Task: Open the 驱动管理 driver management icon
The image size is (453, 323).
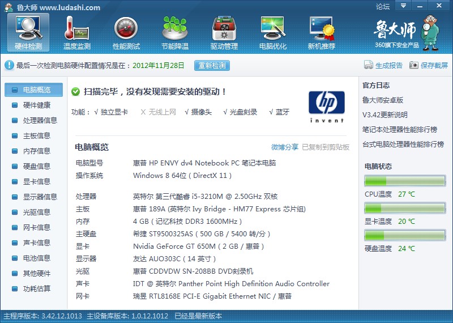Action: coord(224,33)
